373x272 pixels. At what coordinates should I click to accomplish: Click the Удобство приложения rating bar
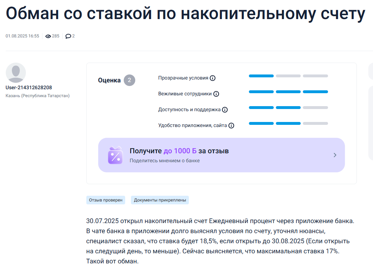pos(288,123)
